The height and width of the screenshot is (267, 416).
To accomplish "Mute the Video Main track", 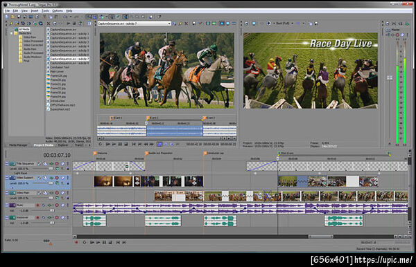I will [57, 193].
